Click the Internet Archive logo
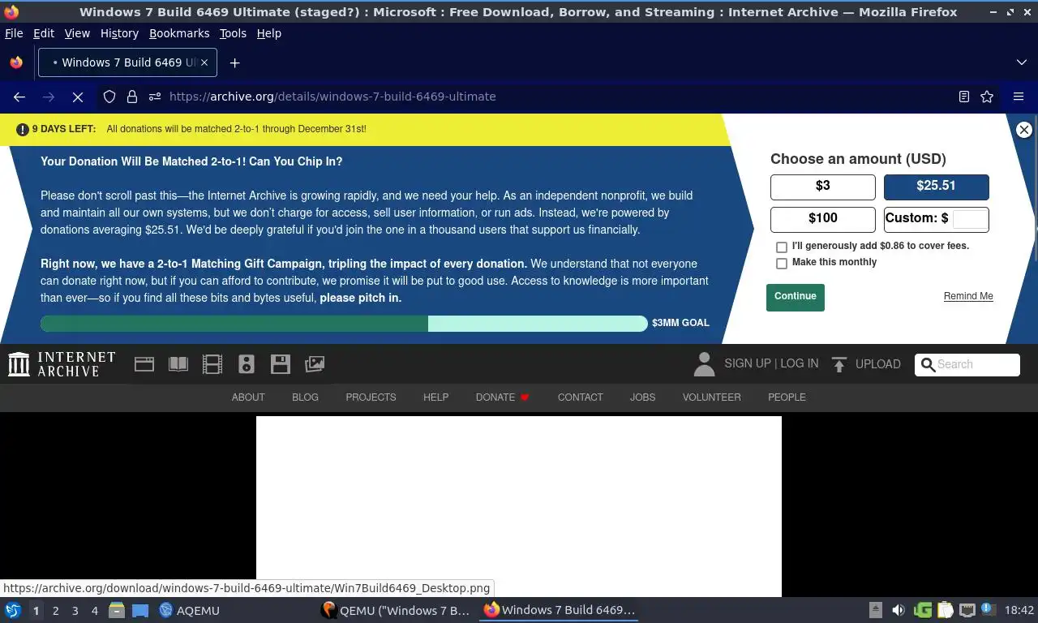The width and height of the screenshot is (1038, 623). click(62, 364)
